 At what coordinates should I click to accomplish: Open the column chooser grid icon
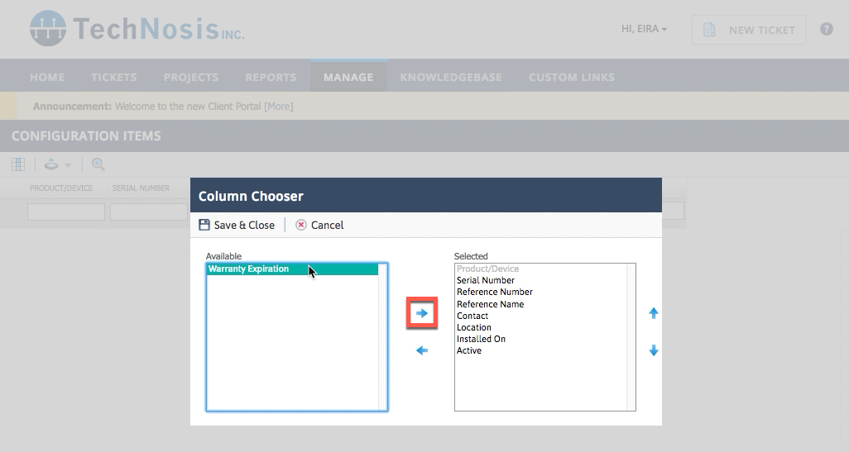(18, 164)
